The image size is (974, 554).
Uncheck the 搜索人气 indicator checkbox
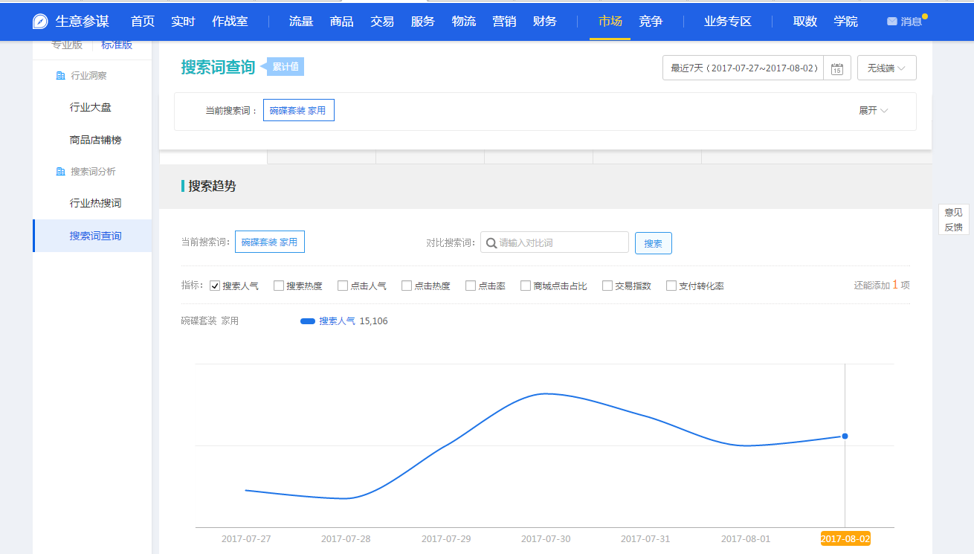[215, 286]
